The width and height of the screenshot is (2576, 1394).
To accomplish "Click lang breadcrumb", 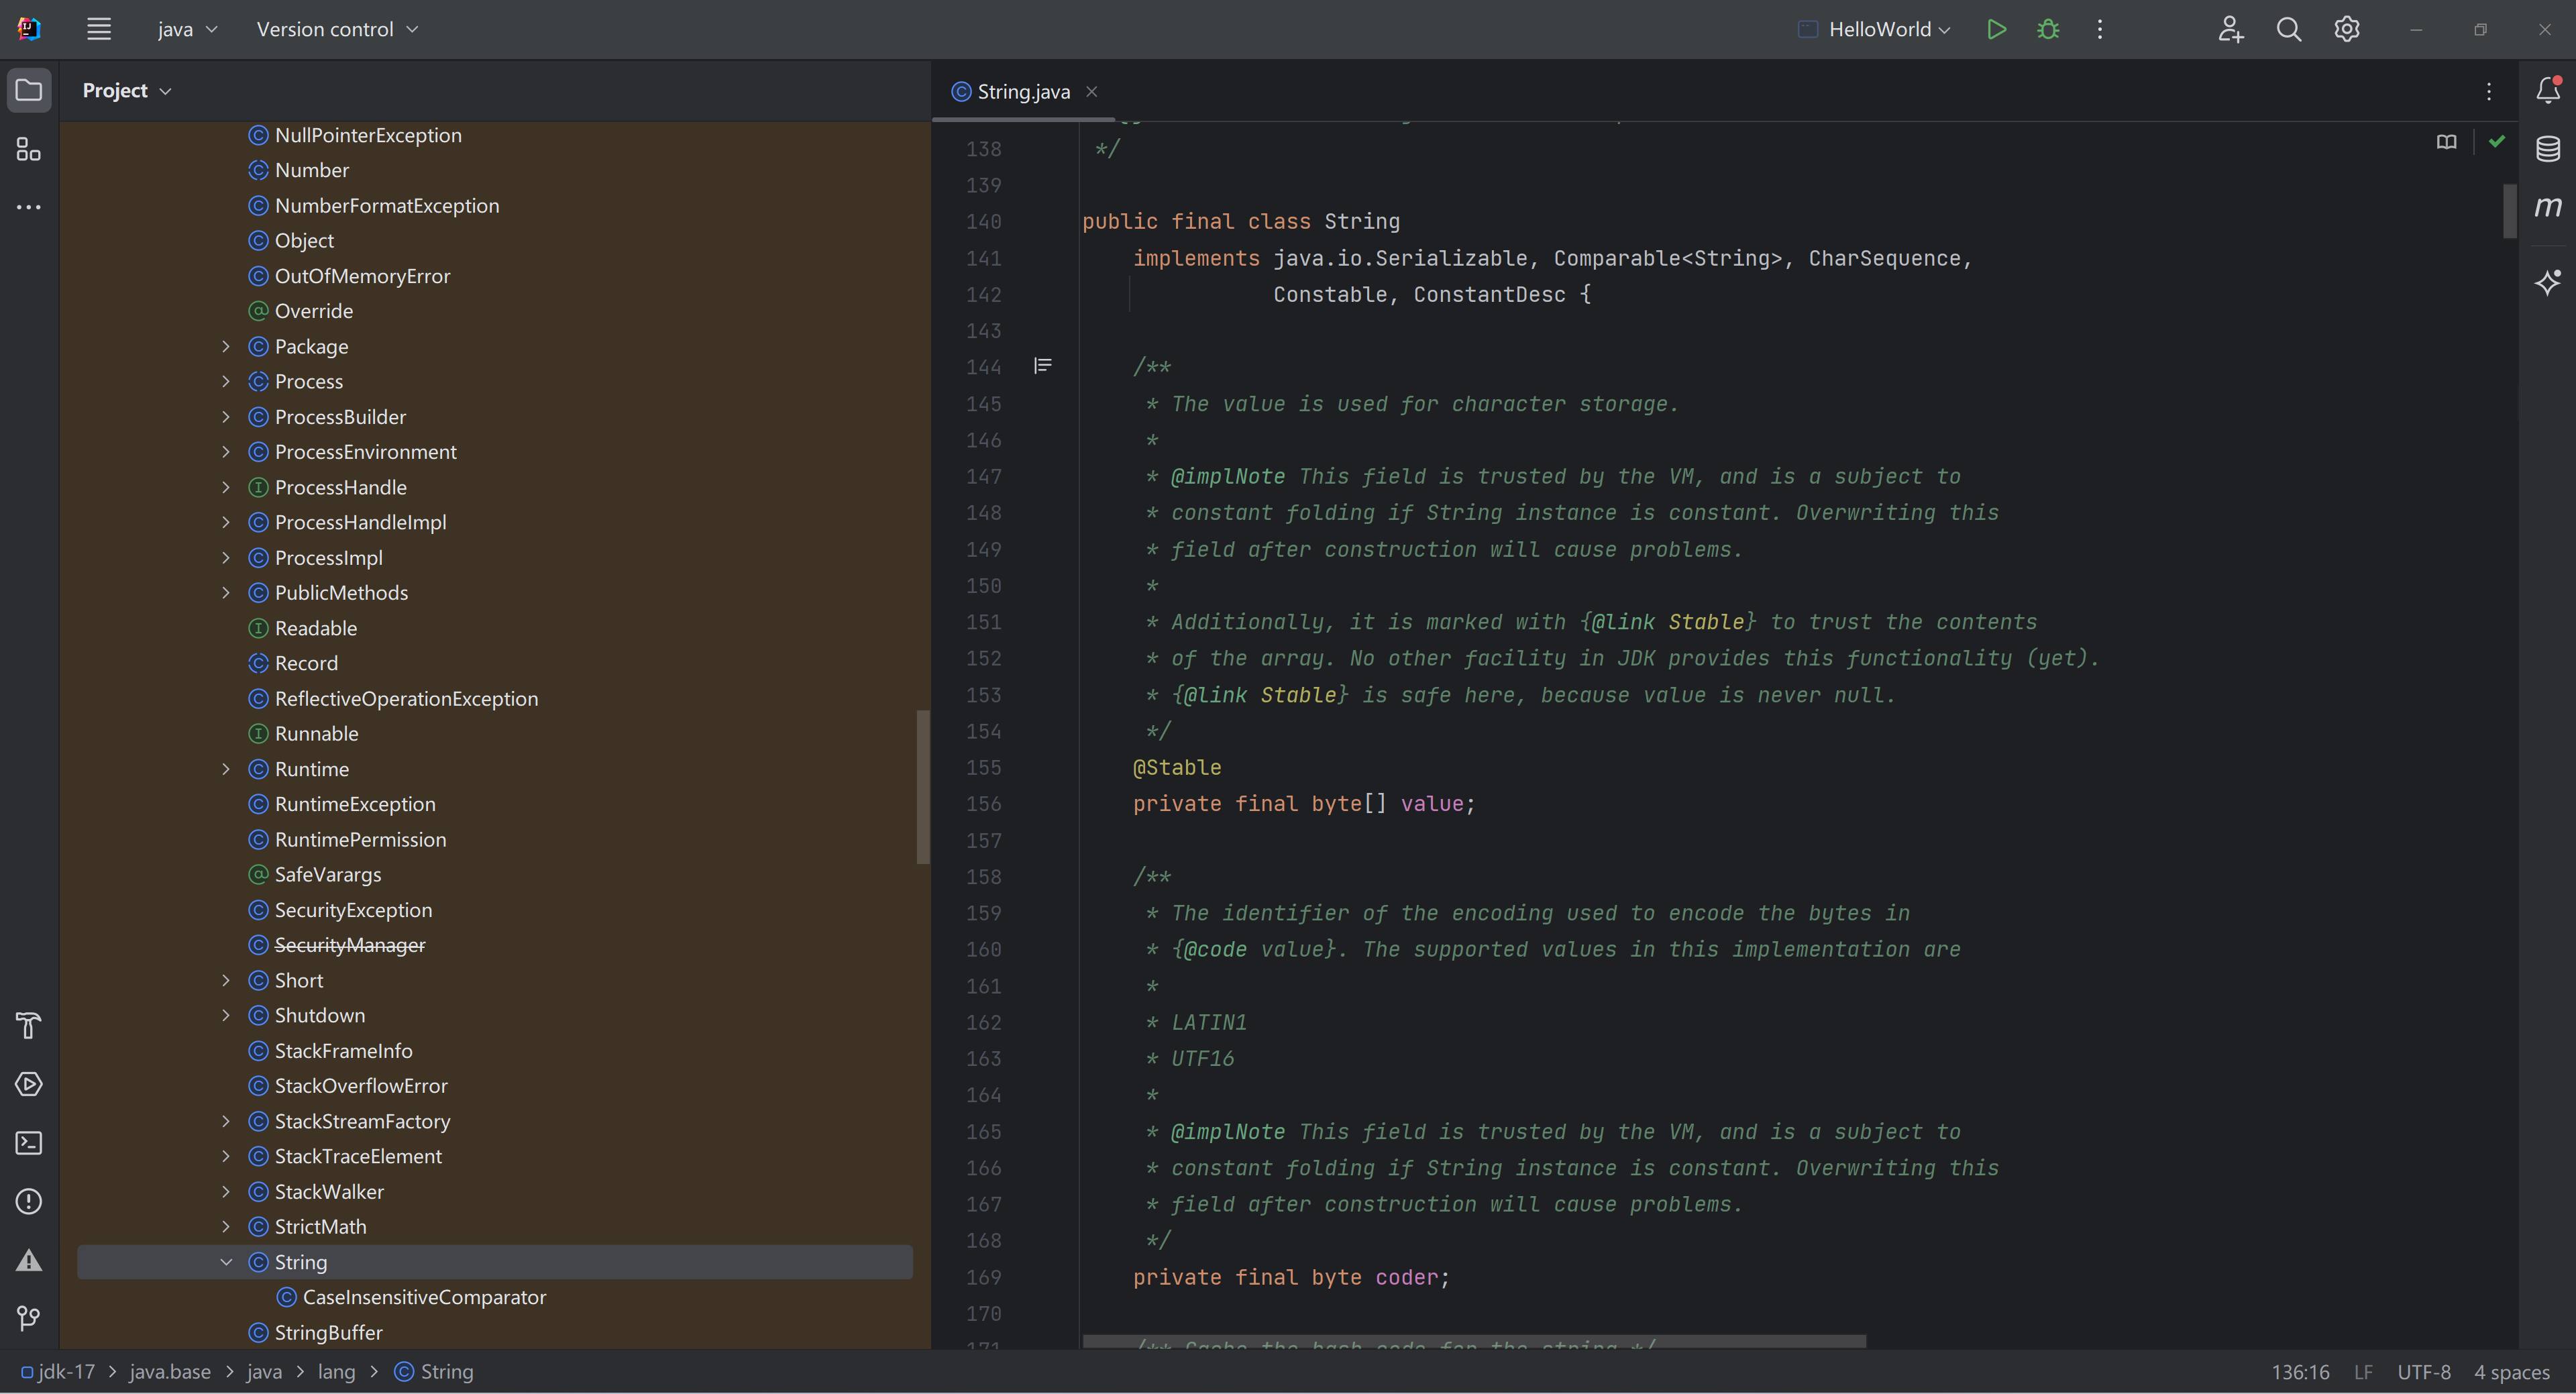I will click(336, 1372).
